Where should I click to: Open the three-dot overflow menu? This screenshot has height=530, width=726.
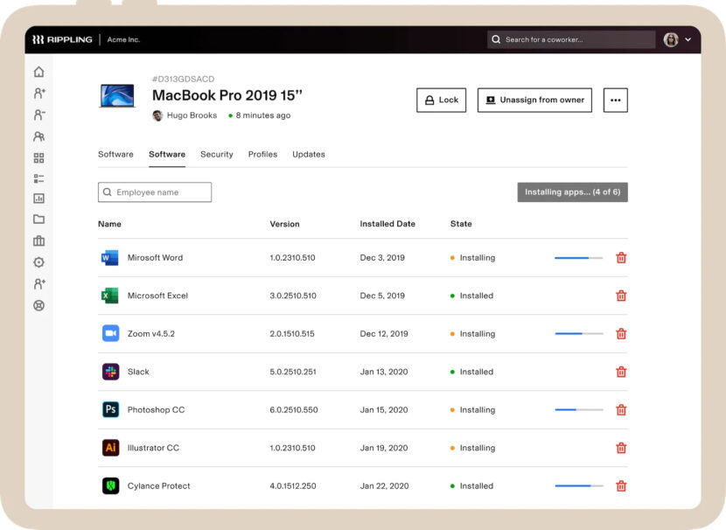click(615, 100)
